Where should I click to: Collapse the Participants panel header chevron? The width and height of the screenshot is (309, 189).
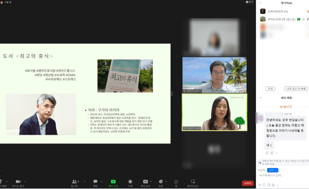pyautogui.click(x=261, y=3)
